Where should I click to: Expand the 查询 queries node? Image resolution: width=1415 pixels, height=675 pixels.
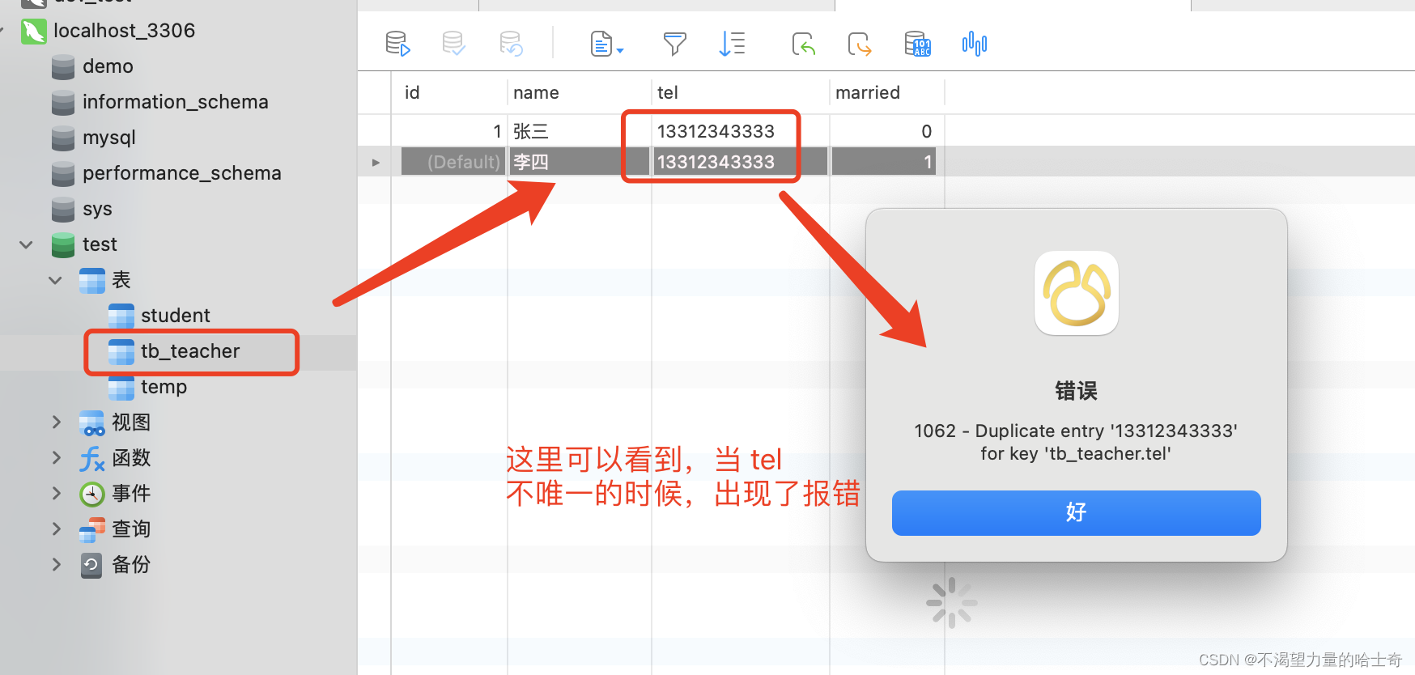pyautogui.click(x=56, y=529)
